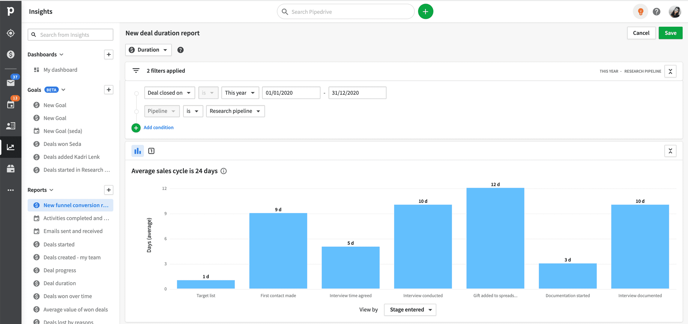Add a new report with plus button

click(109, 190)
